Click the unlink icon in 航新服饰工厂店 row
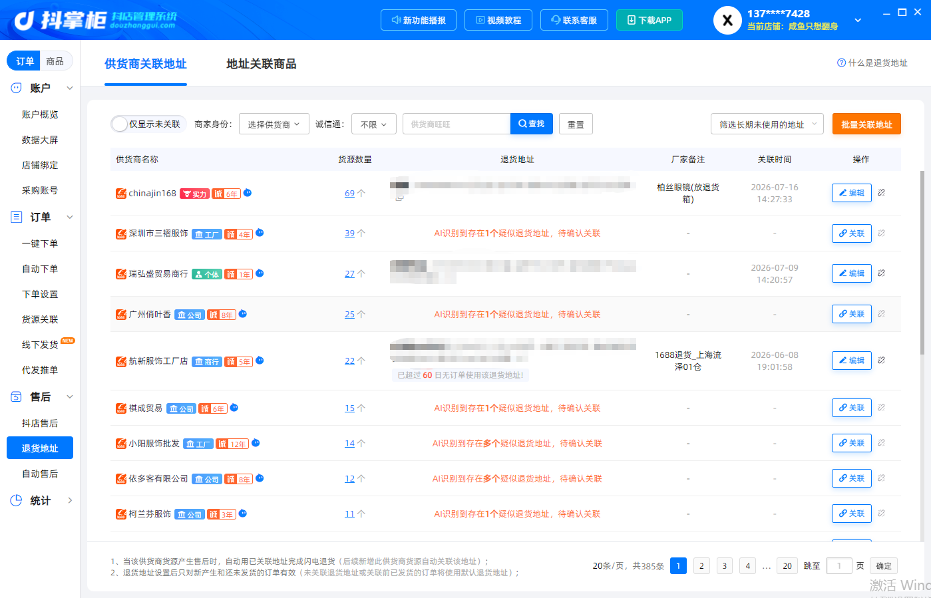 tap(881, 361)
